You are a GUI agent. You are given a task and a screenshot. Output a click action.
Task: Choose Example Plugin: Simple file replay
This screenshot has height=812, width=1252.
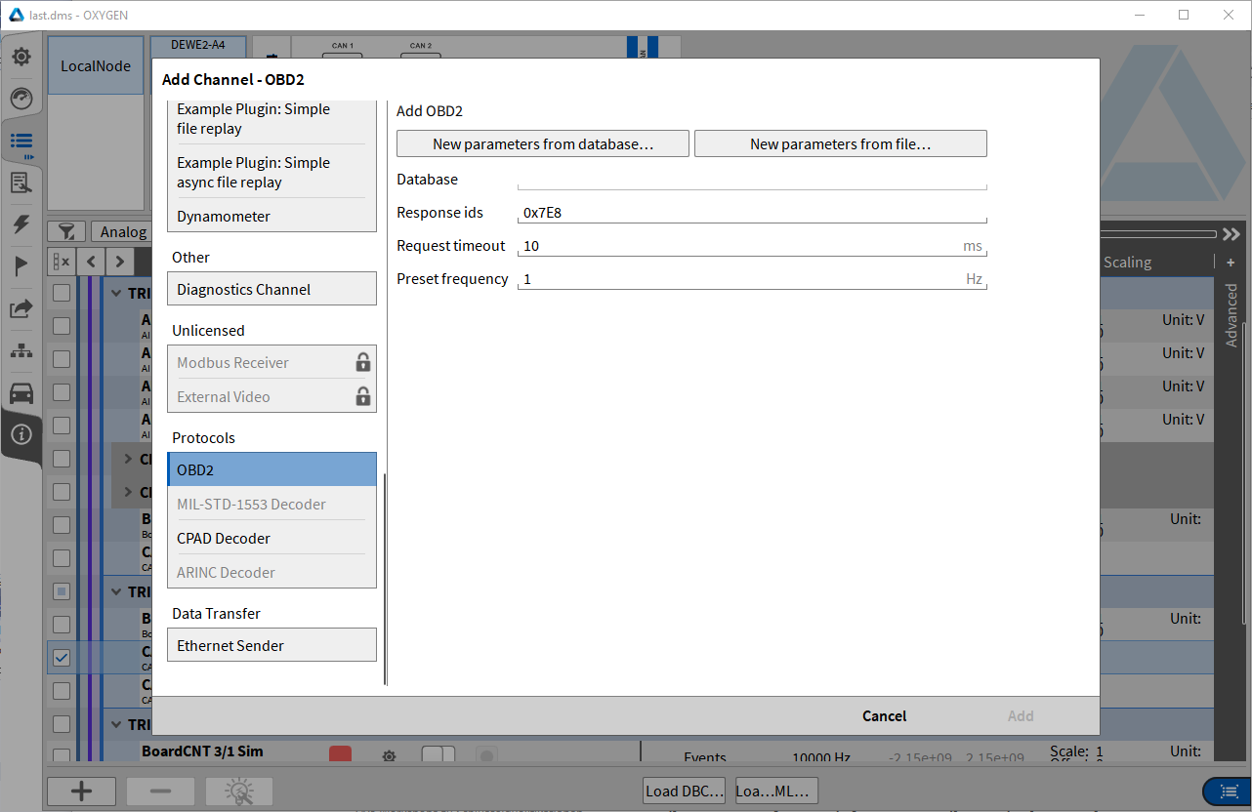tap(272, 119)
